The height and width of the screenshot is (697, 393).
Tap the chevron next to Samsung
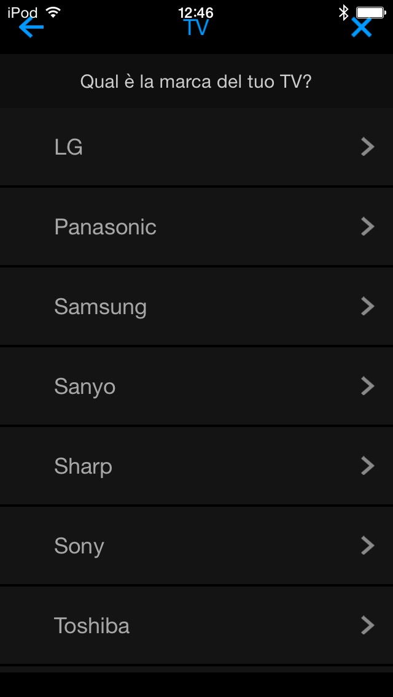(x=367, y=306)
